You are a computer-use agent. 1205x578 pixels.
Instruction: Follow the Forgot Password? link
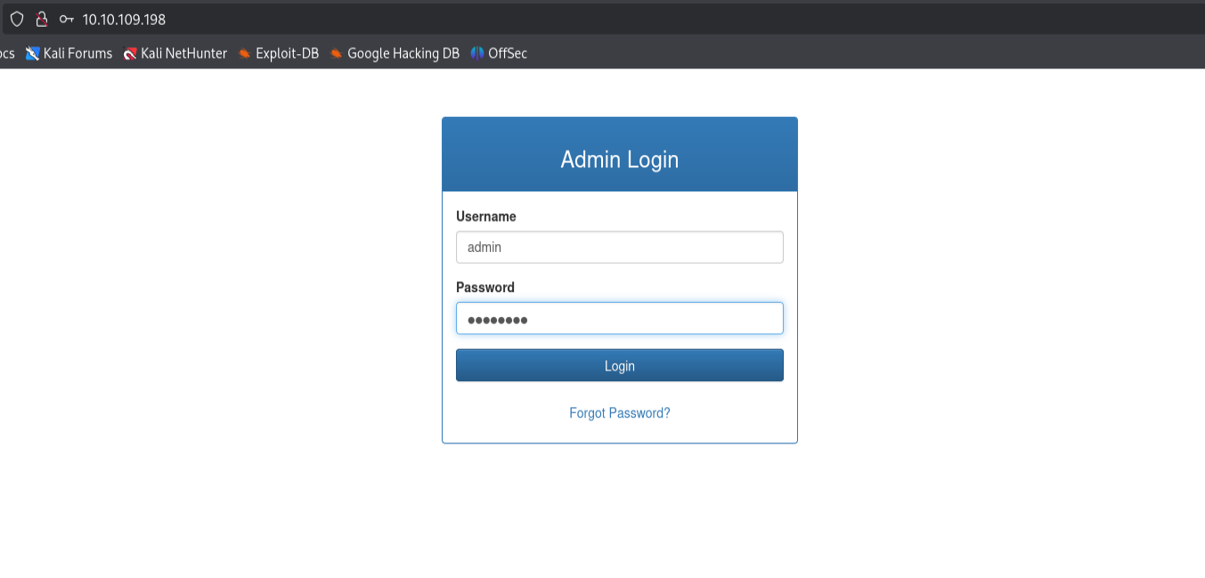(620, 413)
